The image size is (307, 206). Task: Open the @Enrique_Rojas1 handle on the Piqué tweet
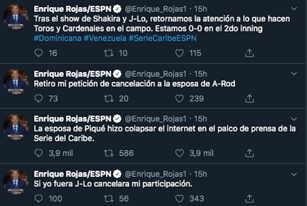pyautogui.click(x=157, y=119)
